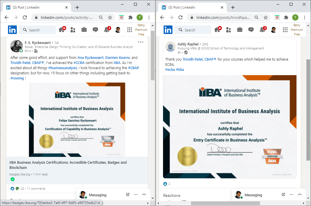The height and width of the screenshot is (206, 311).
Task: Open Home icon in left window
Action: [62, 30]
